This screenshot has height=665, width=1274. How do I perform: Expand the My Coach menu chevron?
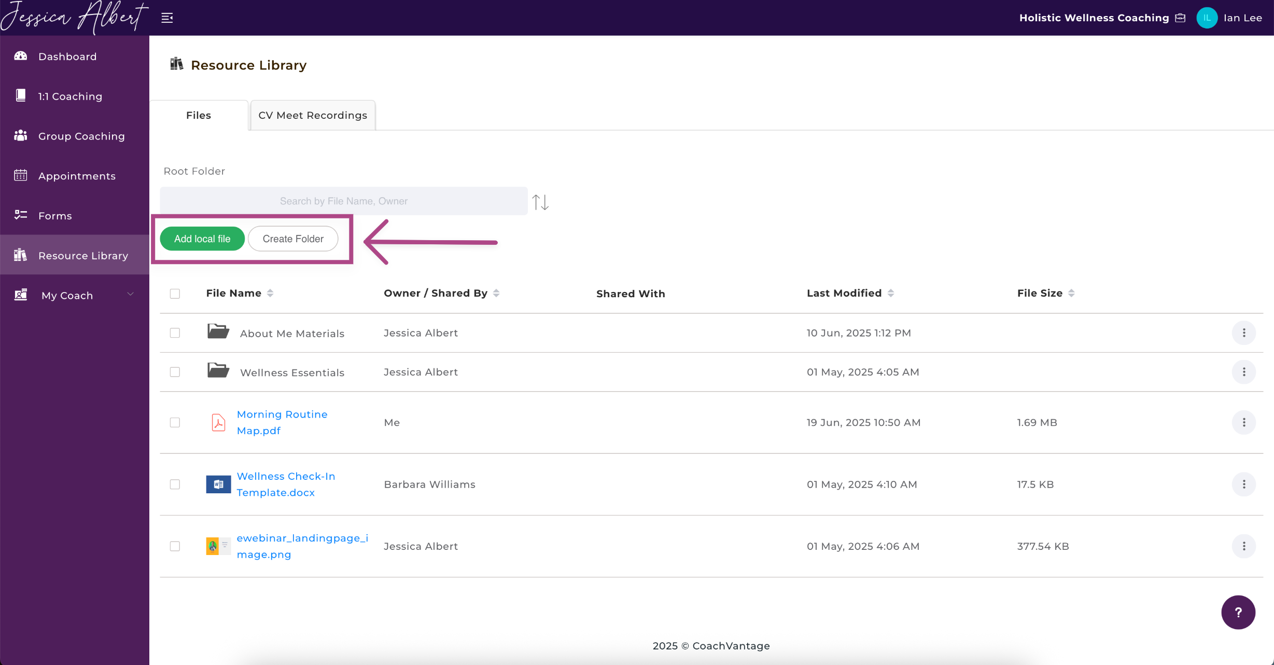tap(131, 294)
